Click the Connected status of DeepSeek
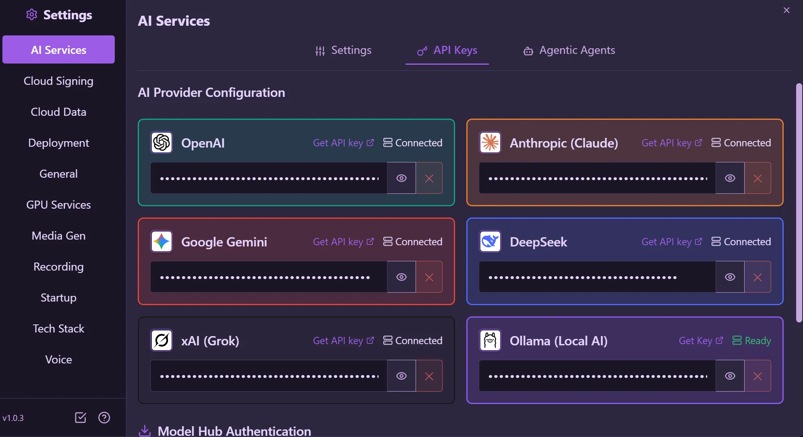Viewport: 803px width, 437px height. tap(741, 242)
